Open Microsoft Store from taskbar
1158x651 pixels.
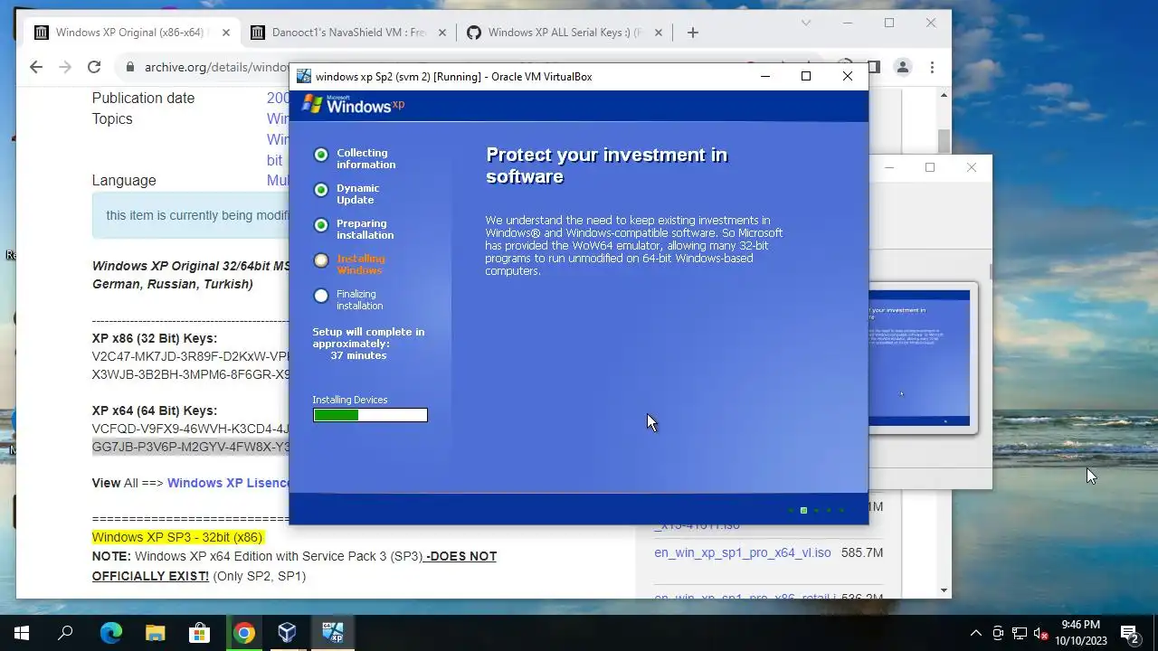click(x=199, y=633)
